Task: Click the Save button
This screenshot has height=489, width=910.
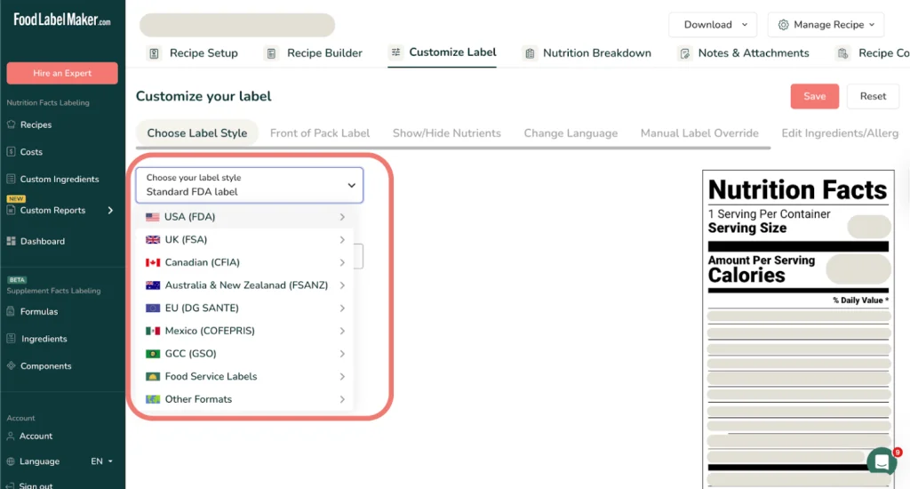Action: (x=814, y=96)
